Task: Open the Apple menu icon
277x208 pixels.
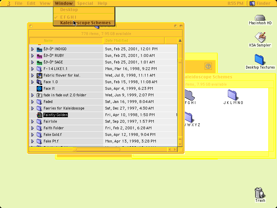Action: pyautogui.click(x=8, y=3)
